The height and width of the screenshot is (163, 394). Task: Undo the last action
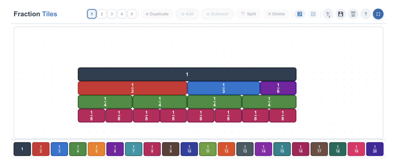300,14
